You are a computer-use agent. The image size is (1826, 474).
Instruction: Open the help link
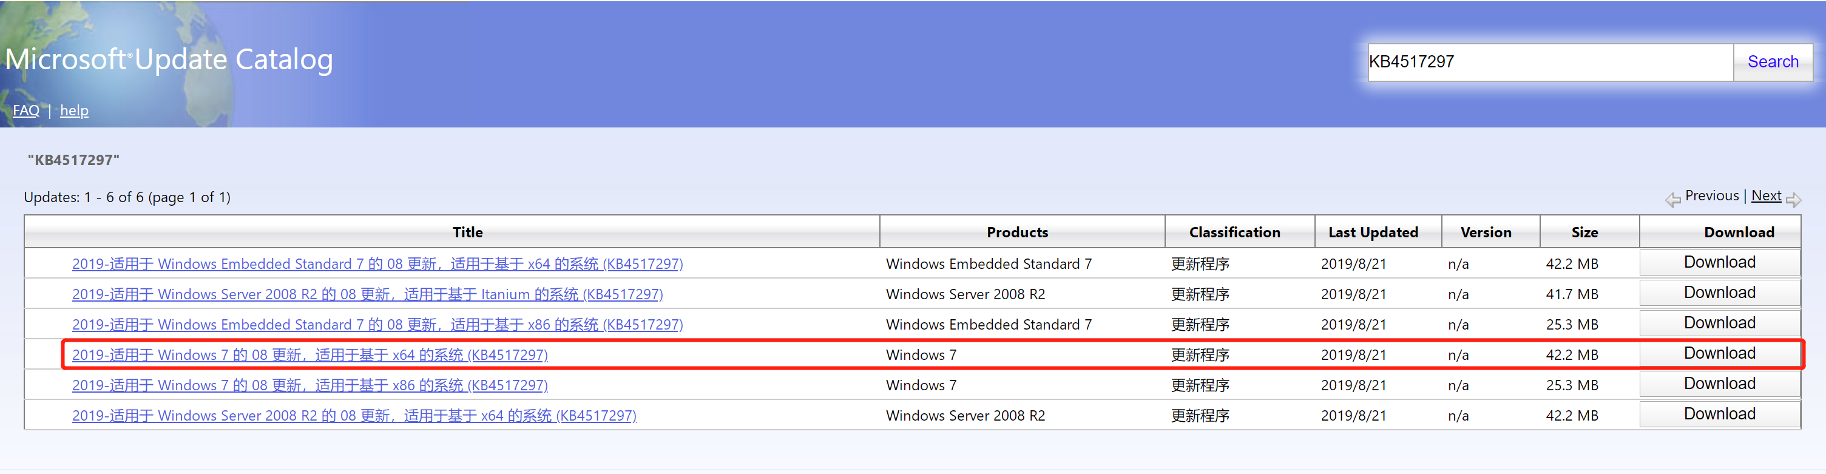click(x=75, y=110)
